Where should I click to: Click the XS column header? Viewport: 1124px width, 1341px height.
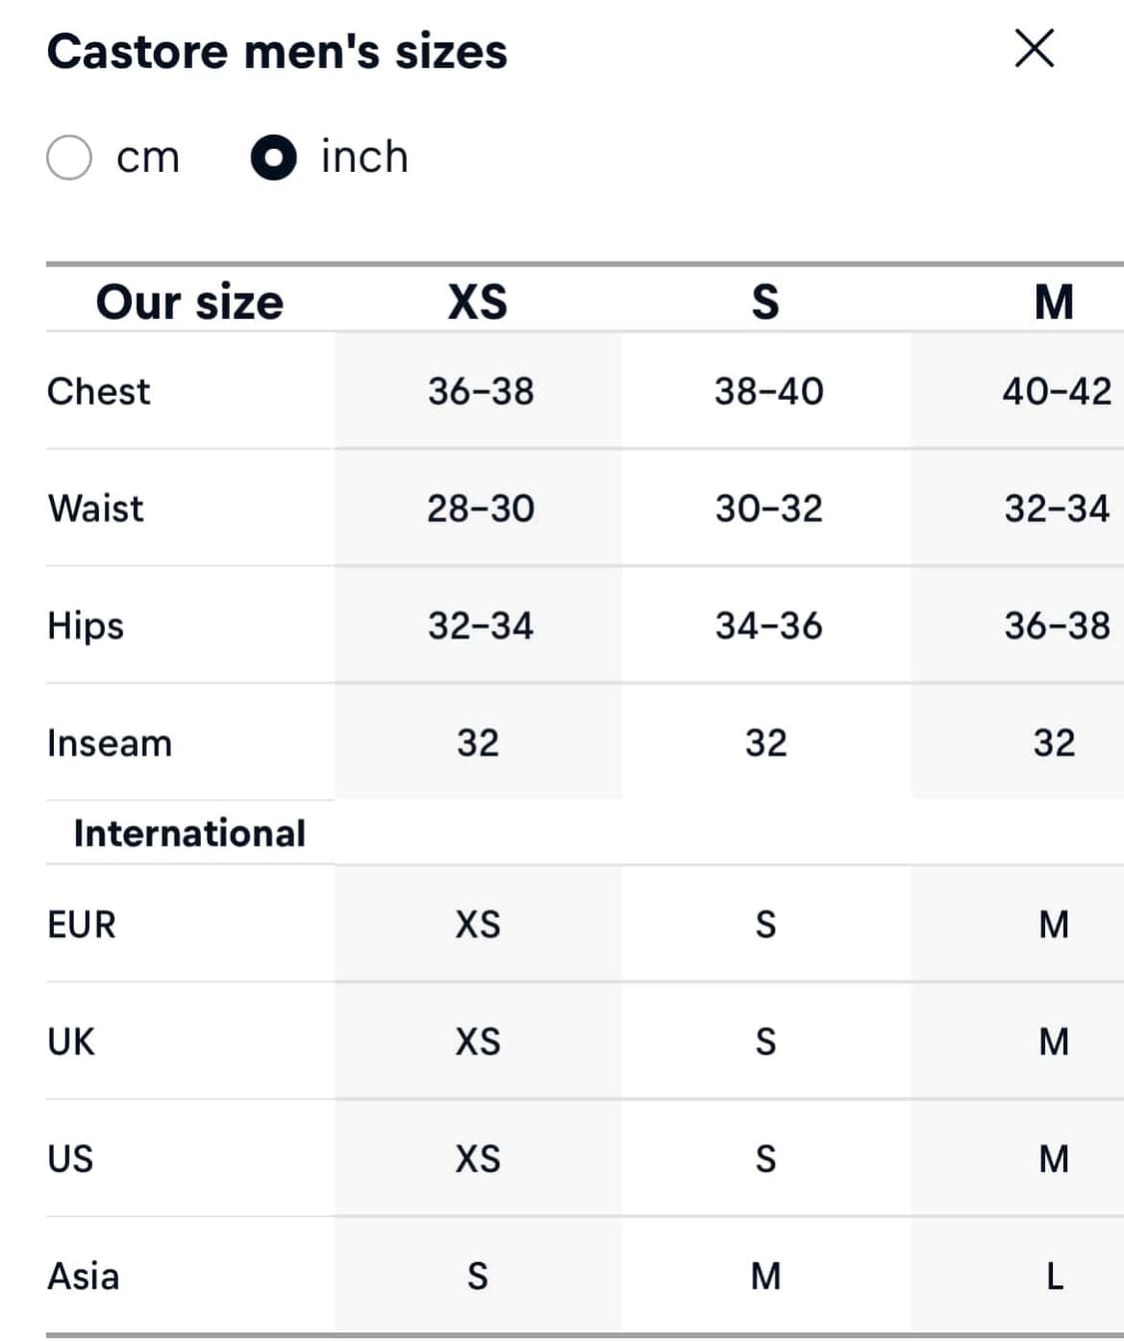tap(478, 302)
